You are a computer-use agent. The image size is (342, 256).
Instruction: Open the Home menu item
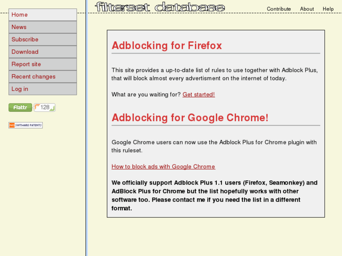pos(43,15)
